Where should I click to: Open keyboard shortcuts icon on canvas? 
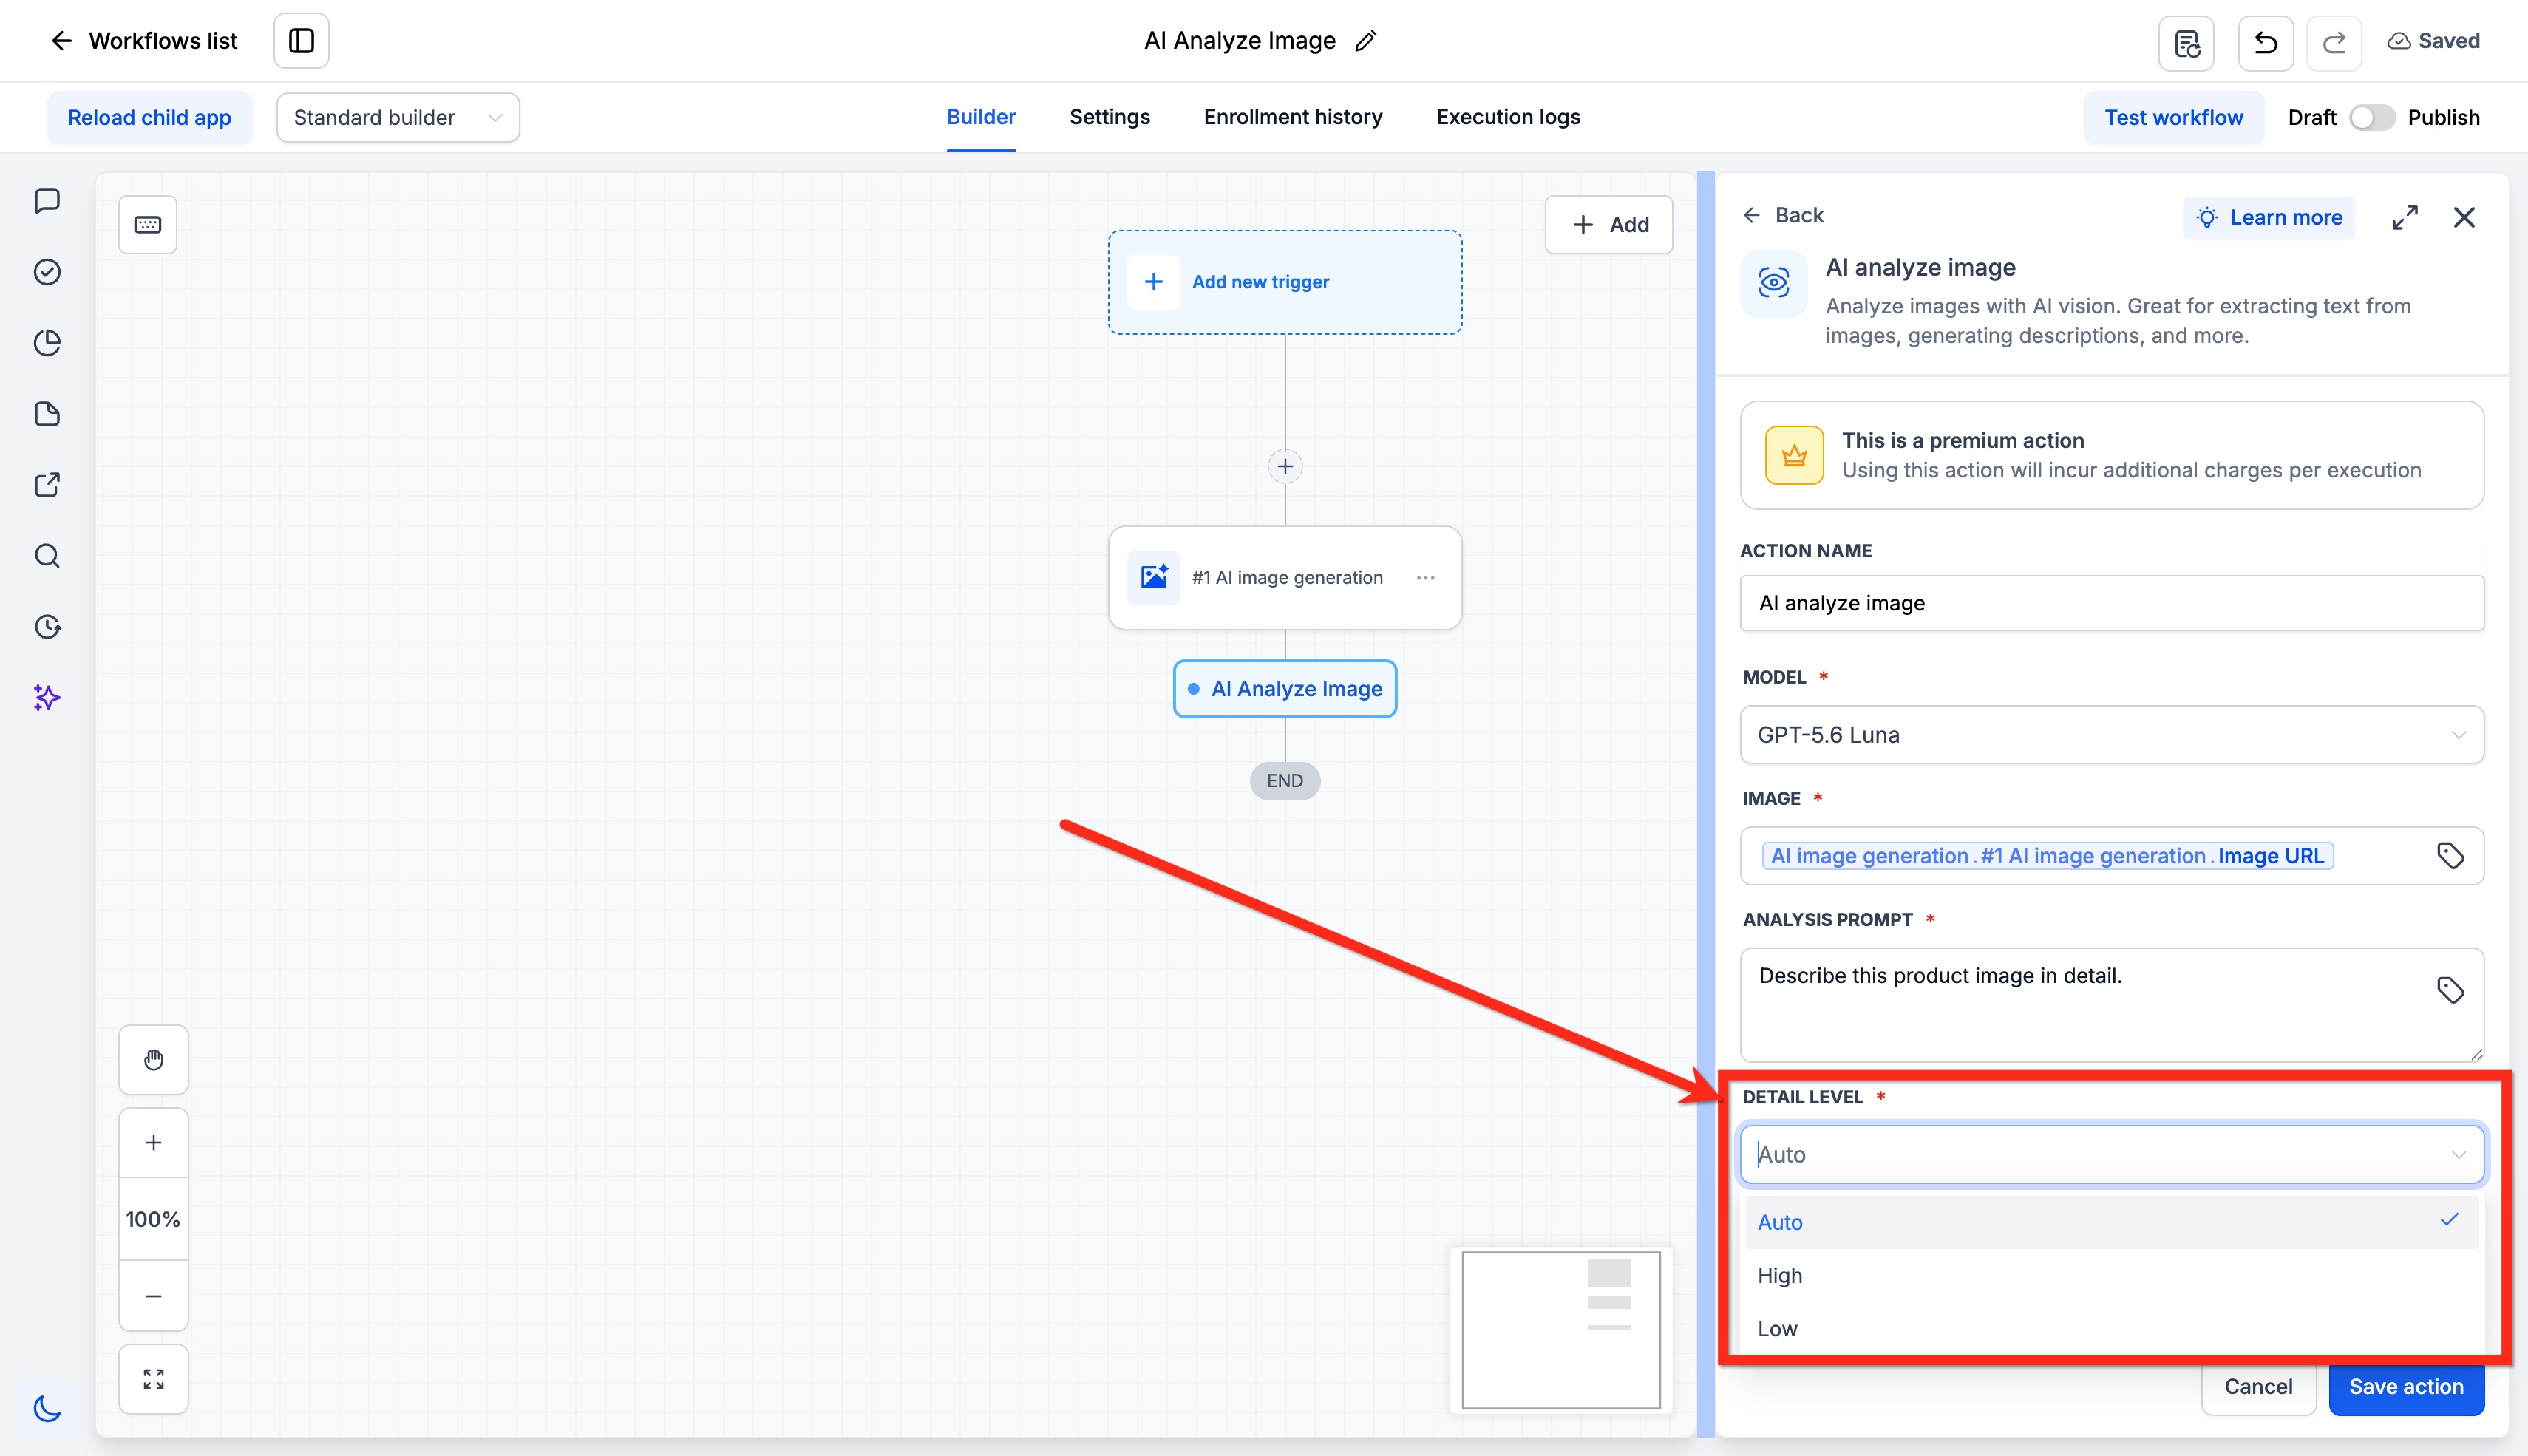(x=148, y=225)
